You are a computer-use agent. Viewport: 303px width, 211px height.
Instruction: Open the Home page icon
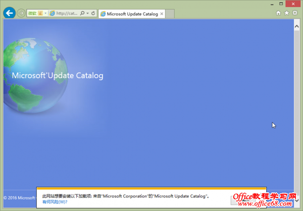tap(278, 13)
